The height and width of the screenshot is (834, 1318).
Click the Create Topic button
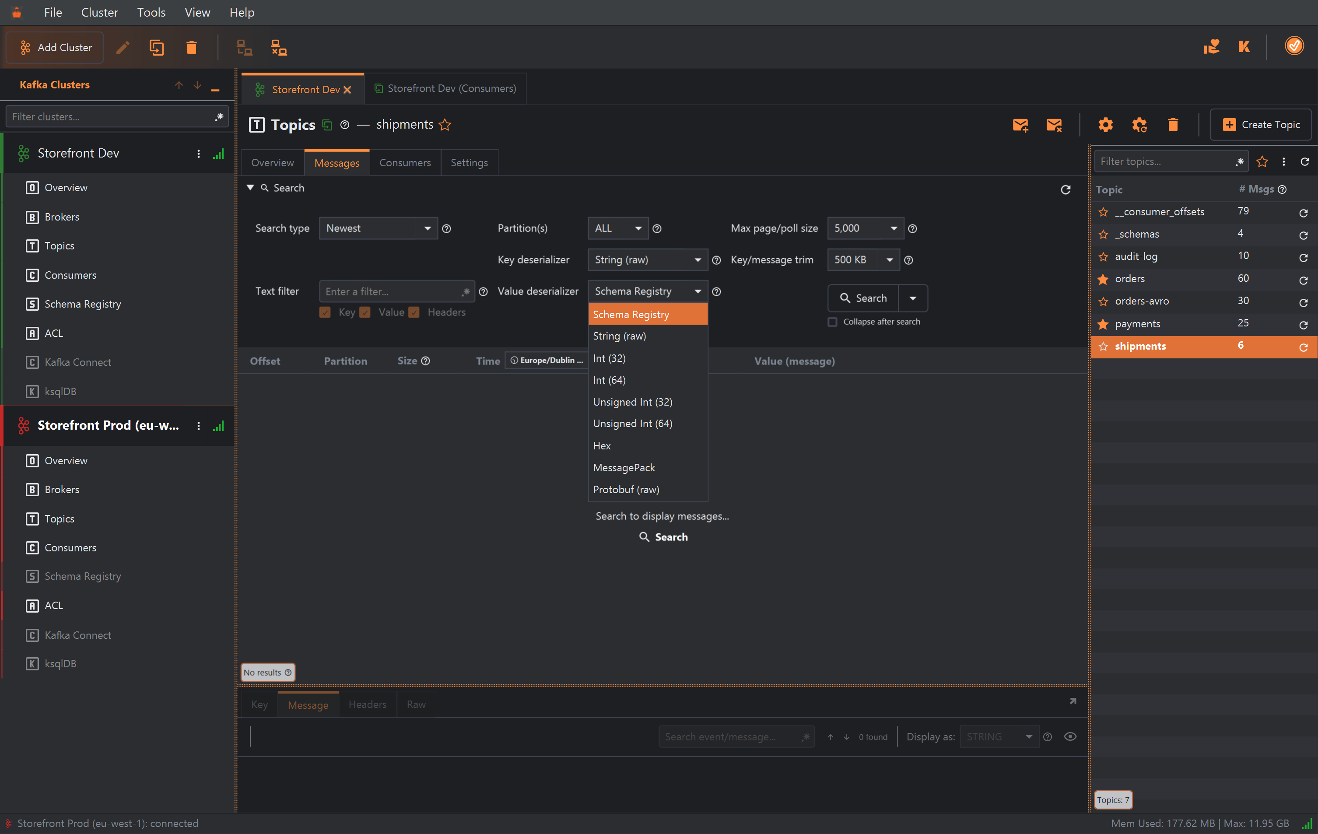point(1261,125)
